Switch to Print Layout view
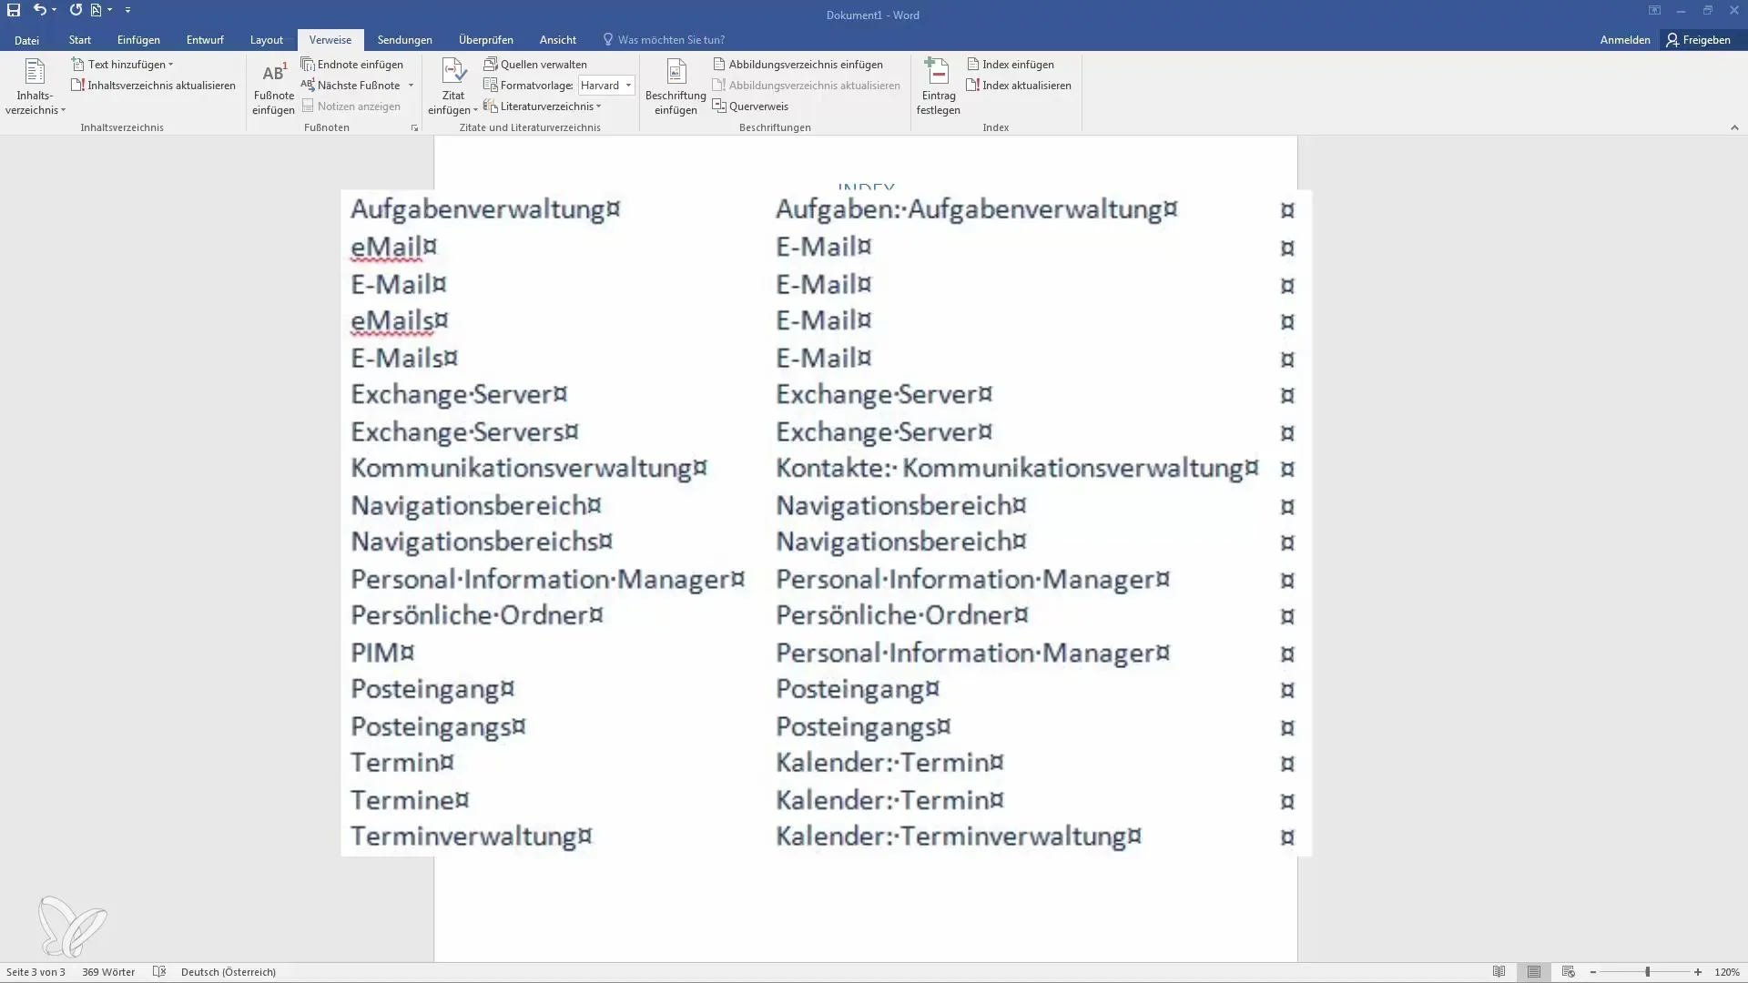Screen dimensions: 1748x983 1534,972
